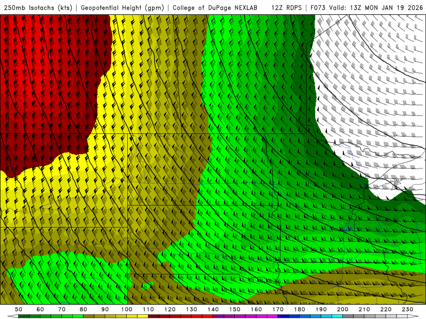426x319 pixels.
Task: Click the '200' color bar label
Action: coord(342,309)
